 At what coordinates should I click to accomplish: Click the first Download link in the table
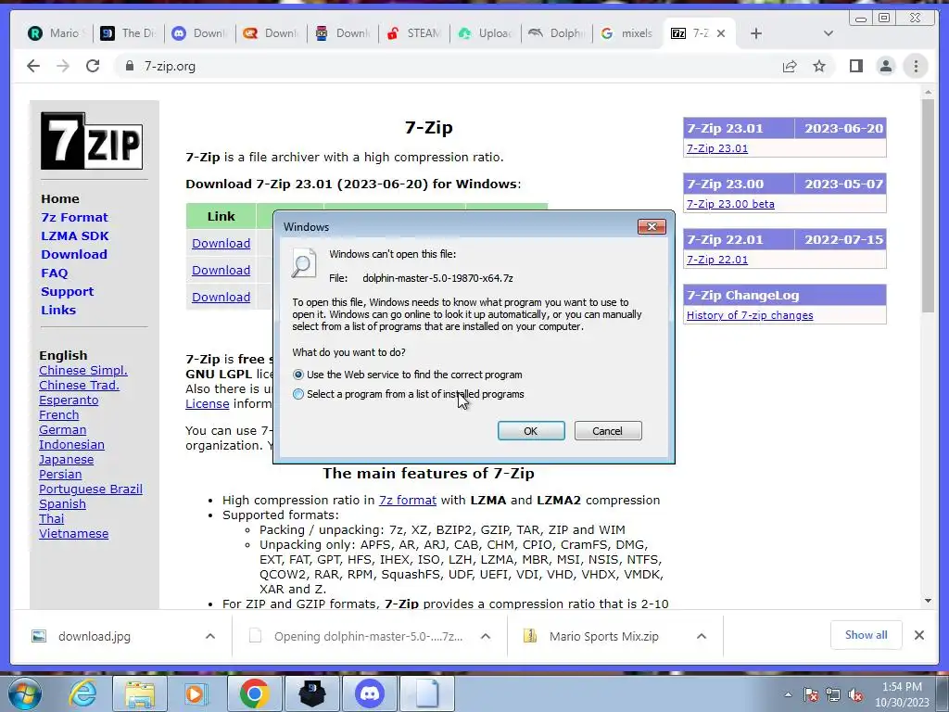coord(221,244)
